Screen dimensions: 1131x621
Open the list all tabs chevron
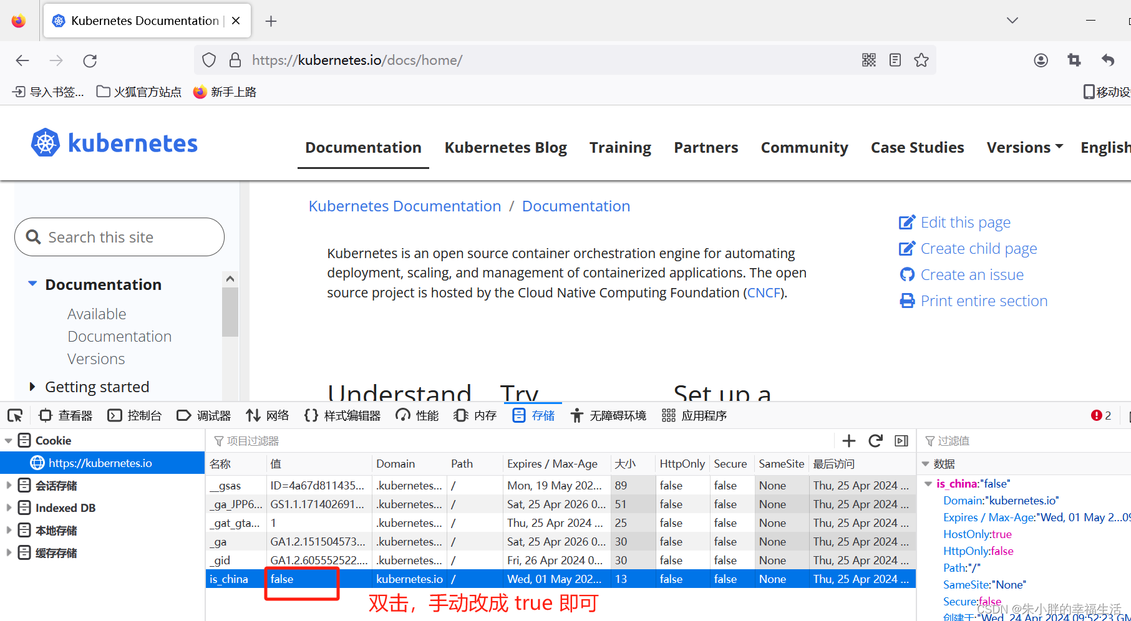(1012, 21)
